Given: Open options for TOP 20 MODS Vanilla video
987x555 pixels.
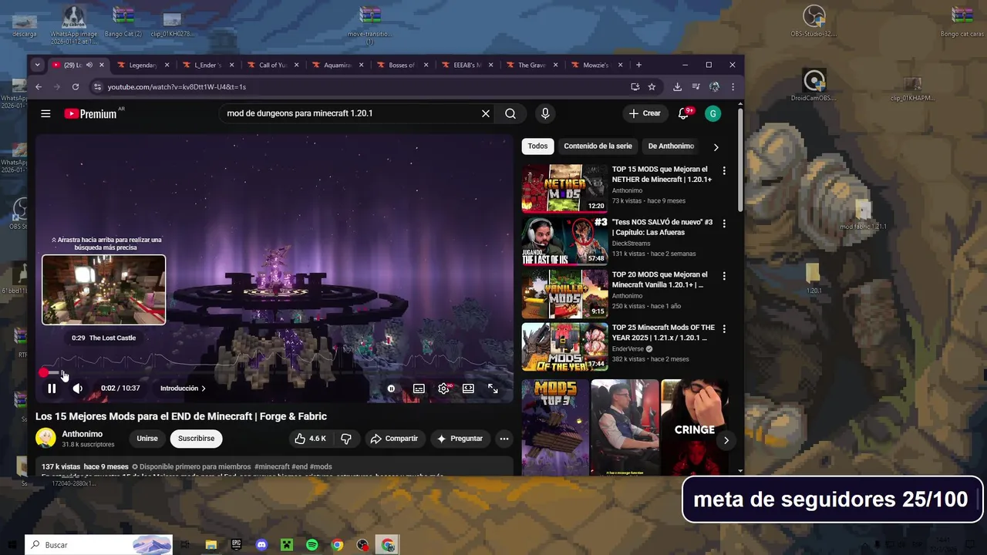Looking at the screenshot, I should click(x=723, y=276).
